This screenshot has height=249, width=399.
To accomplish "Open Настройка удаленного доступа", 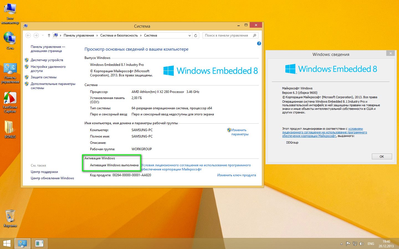I will [x=48, y=69].
